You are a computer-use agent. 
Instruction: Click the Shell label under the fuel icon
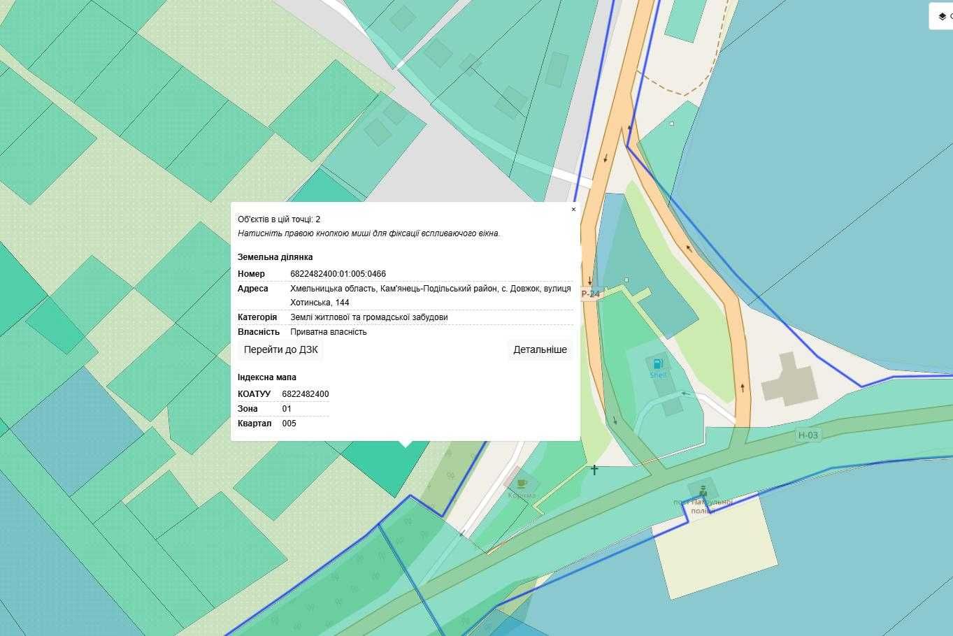(x=658, y=375)
